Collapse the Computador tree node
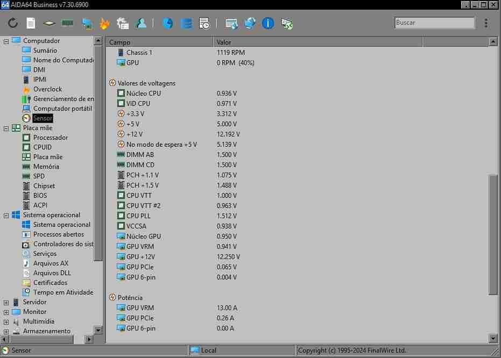 [x=6, y=41]
